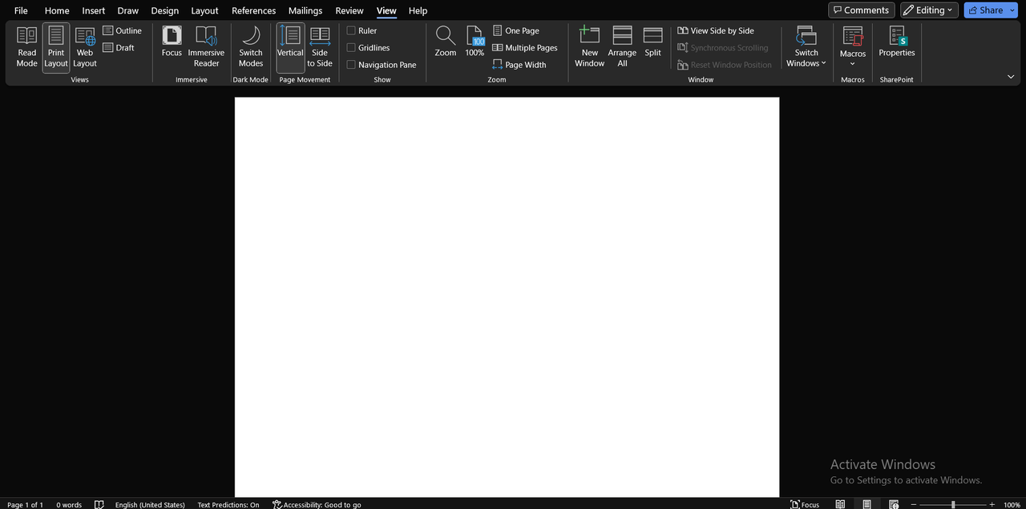
Task: Click spelling check icon in status bar
Action: click(99, 504)
